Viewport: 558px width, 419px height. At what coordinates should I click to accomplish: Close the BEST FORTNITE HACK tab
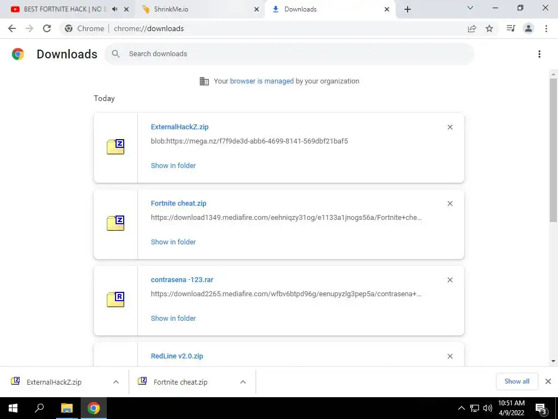pos(126,9)
